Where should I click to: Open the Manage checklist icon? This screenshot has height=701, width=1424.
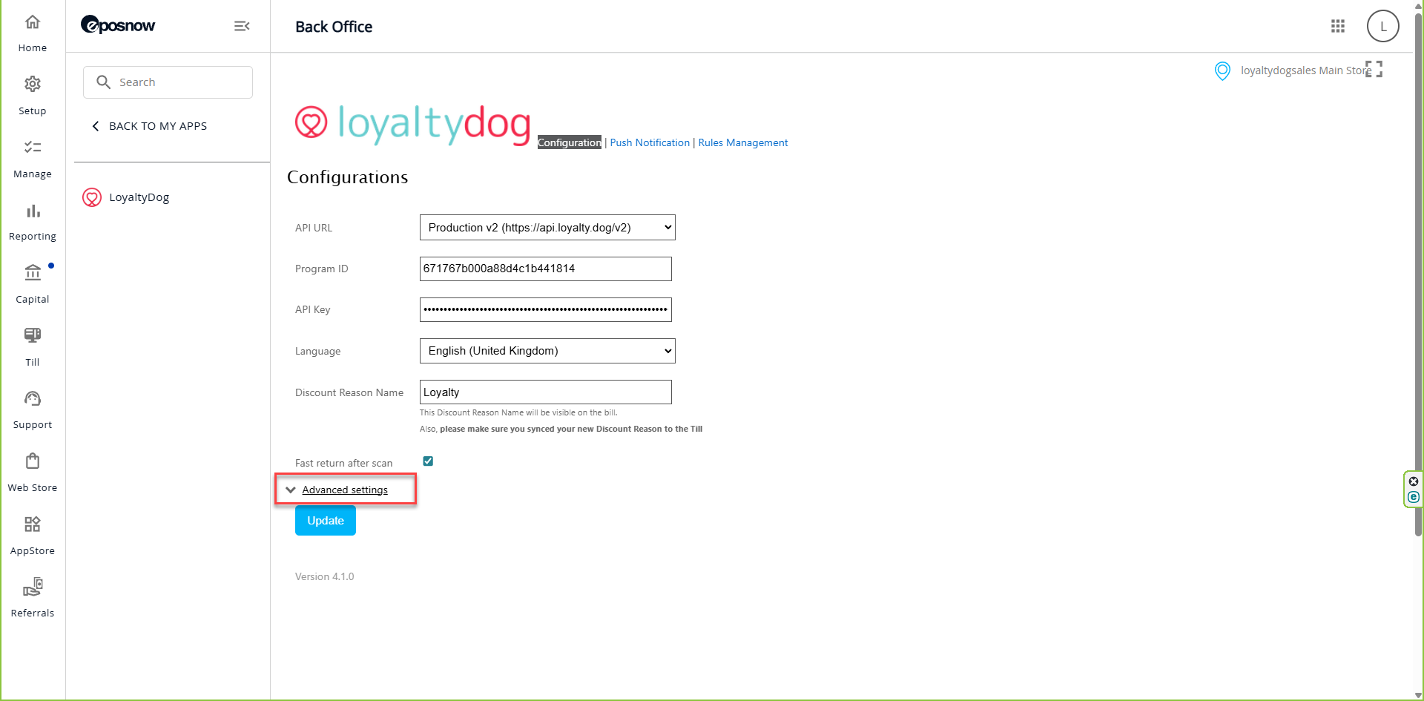[33, 147]
